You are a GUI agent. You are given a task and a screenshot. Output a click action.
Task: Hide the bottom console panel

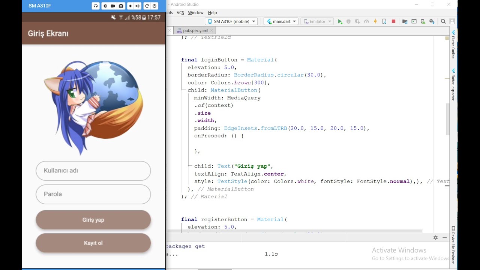pos(445,238)
